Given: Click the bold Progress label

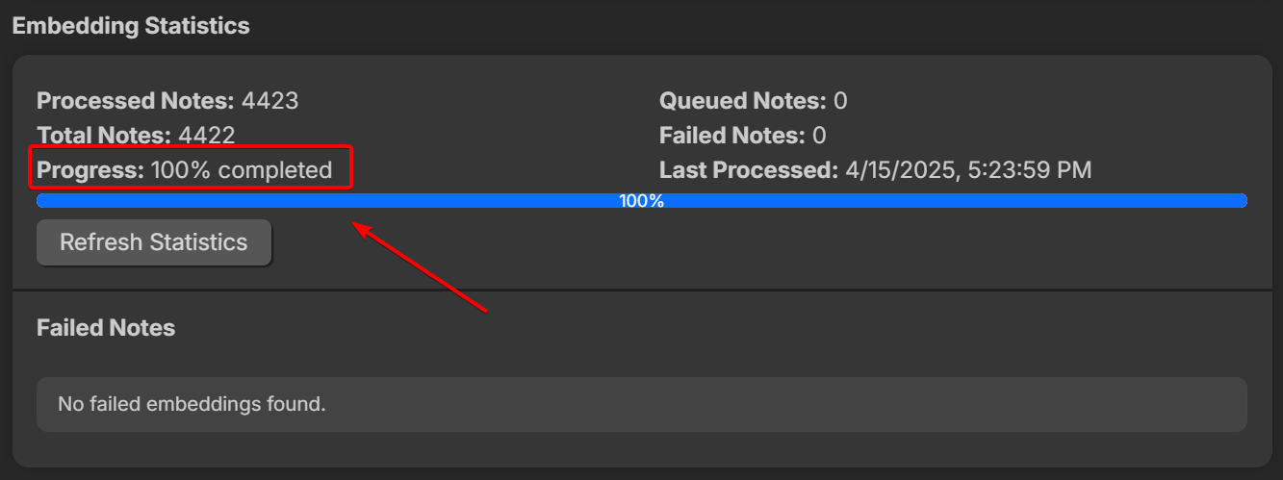Looking at the screenshot, I should [90, 170].
